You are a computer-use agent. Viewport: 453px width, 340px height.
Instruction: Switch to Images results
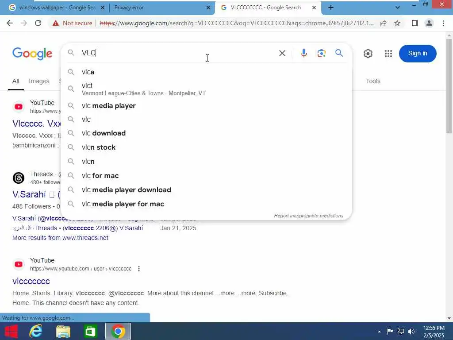coord(39,81)
